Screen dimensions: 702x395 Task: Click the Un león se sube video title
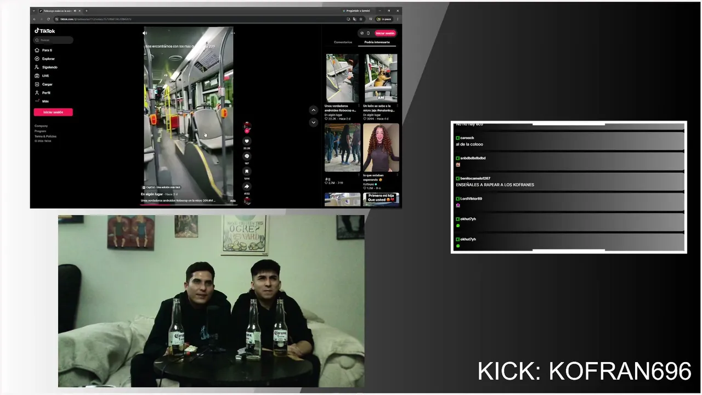tap(378, 108)
